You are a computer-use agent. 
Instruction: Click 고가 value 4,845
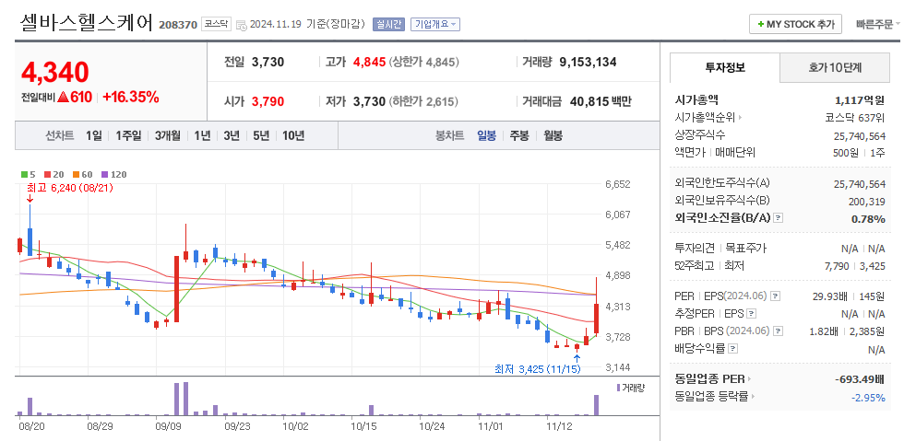[x=369, y=63]
